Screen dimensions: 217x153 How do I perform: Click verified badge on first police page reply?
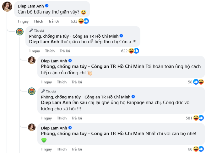click(121, 36)
